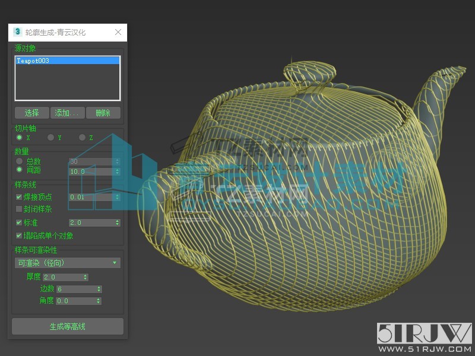Toggle the 焊接顶点 checkbox
Viewport: 475px width, 356px height.
pyautogui.click(x=19, y=197)
